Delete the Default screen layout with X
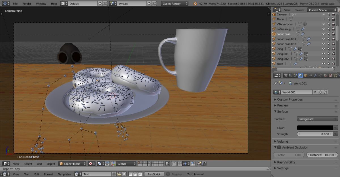Image resolution: width=340 pixels, height=177 pixels. pyautogui.click(x=105, y=4)
